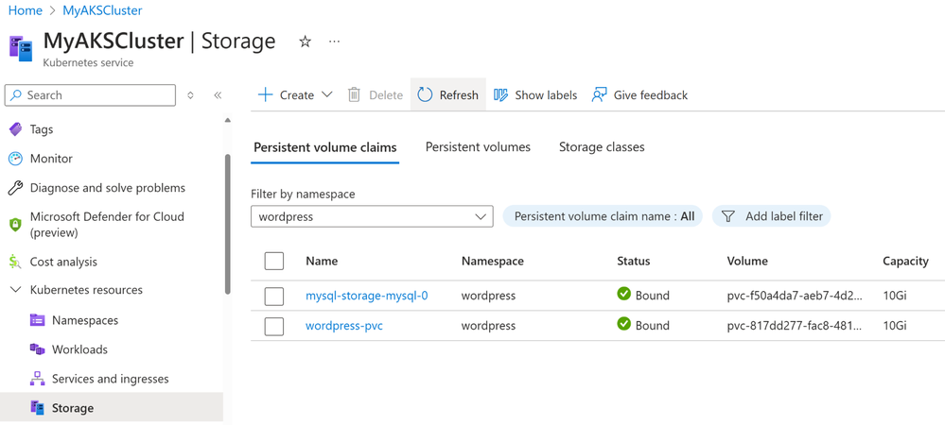Sort by the Namespace column header
Image resolution: width=945 pixels, height=425 pixels.
click(x=493, y=262)
